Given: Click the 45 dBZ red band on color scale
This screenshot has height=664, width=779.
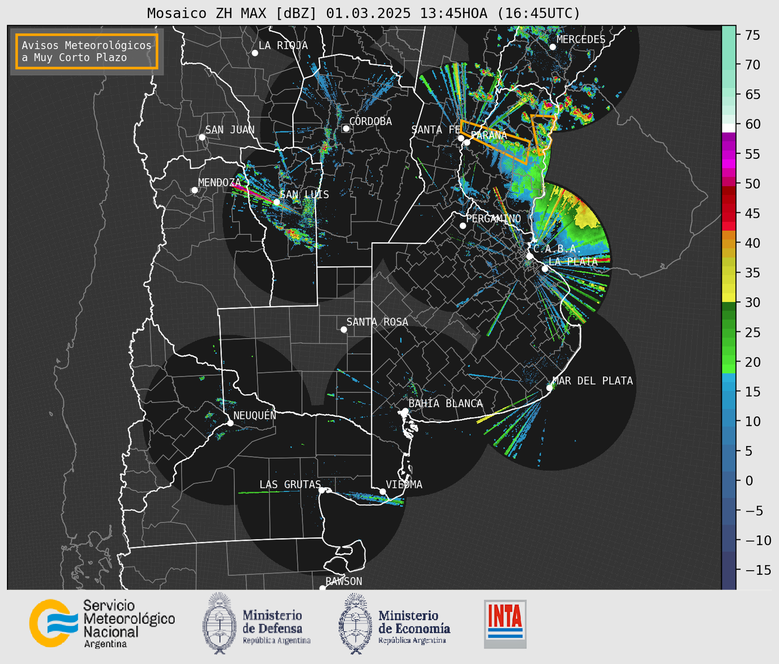Looking at the screenshot, I should (729, 213).
